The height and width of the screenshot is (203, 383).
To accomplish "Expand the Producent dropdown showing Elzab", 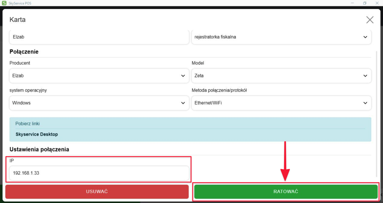I will 99,76.
